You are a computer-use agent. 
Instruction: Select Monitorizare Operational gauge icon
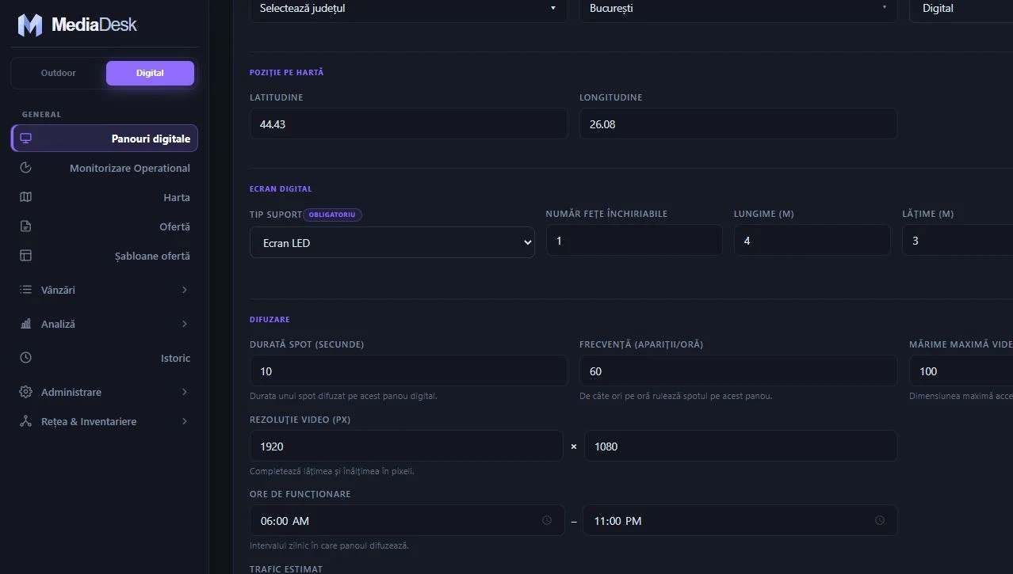click(25, 168)
